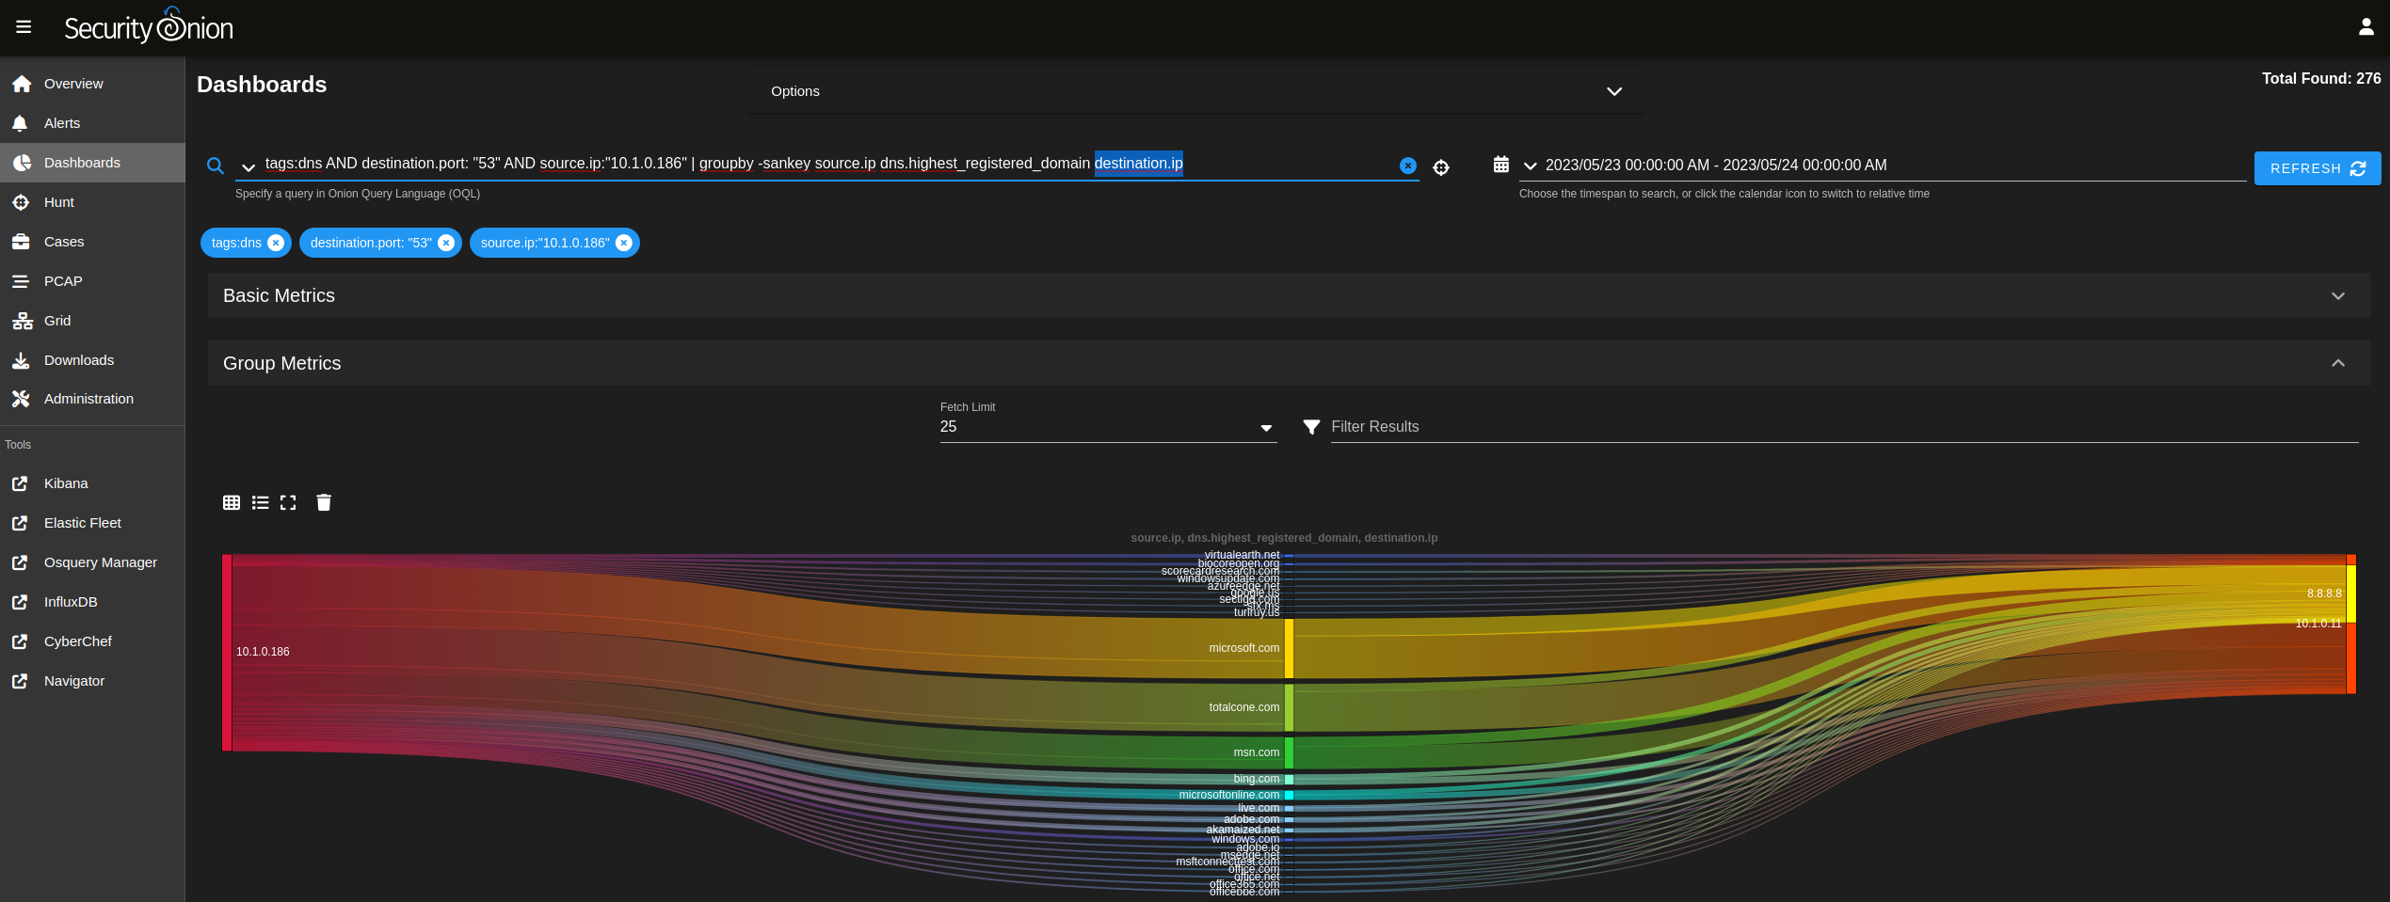Select Dashboards in the sidebar
The width and height of the screenshot is (2390, 902).
(92, 163)
